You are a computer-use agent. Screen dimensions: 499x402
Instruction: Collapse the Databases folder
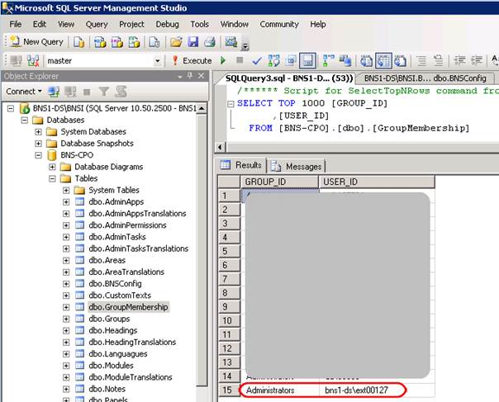[x=25, y=121]
